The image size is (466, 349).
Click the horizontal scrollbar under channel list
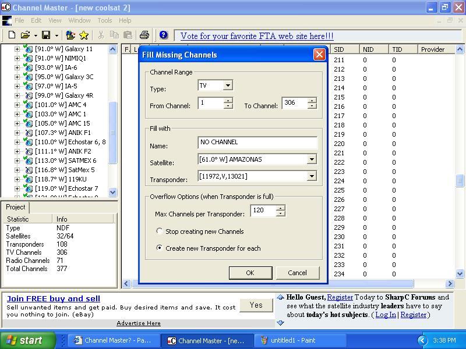pyautogui.click(x=273, y=283)
